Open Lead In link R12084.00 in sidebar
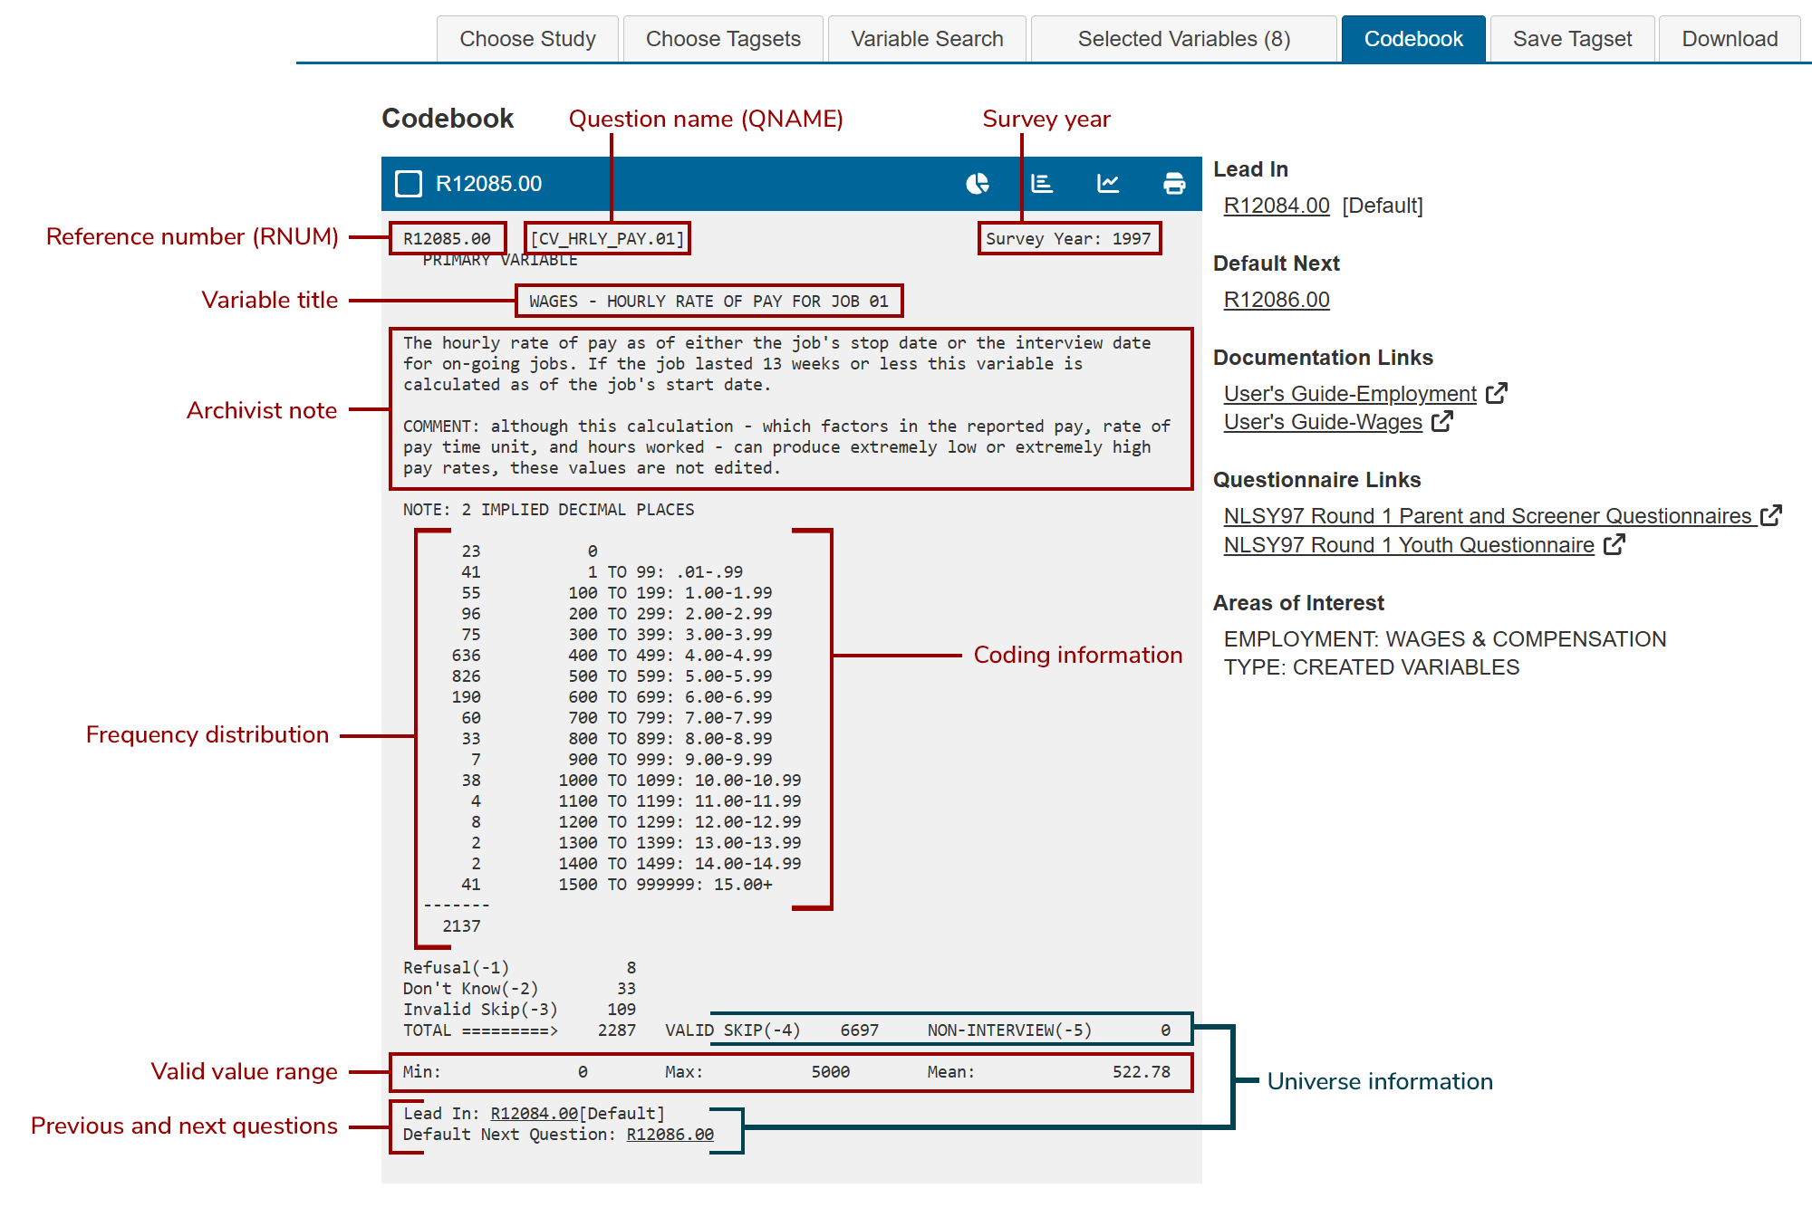This screenshot has height=1217, width=1812. [x=1276, y=206]
